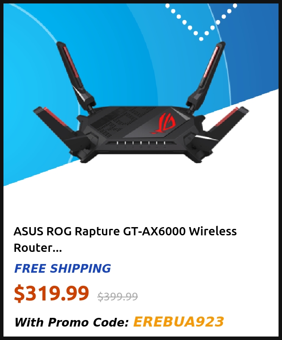282x340 pixels.
Task: Click the FREE SHIPPING label
Action: (x=62, y=268)
